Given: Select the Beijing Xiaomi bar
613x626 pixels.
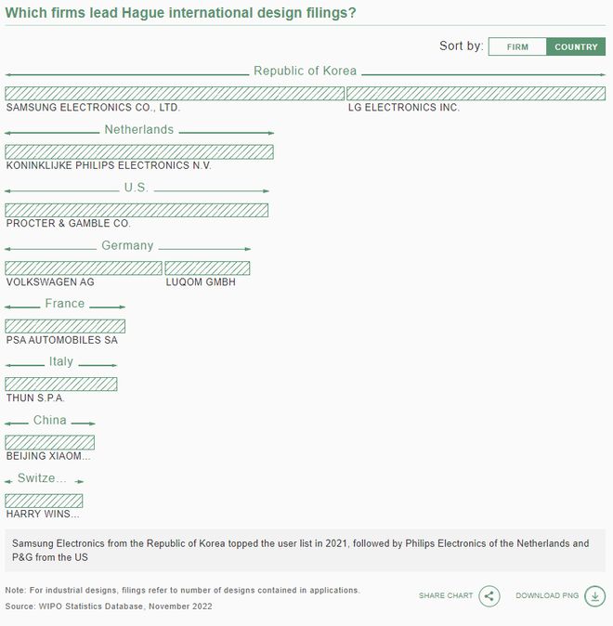Looking at the screenshot, I should (50, 442).
